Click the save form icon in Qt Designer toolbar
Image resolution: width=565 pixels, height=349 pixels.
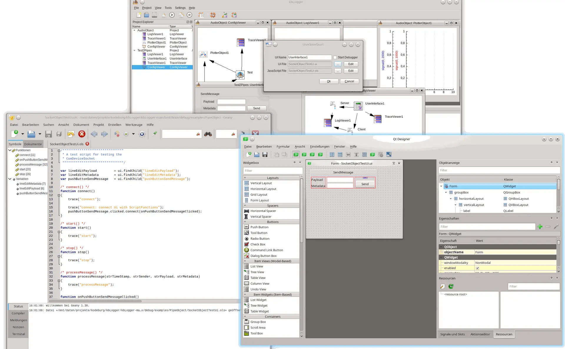(265, 154)
